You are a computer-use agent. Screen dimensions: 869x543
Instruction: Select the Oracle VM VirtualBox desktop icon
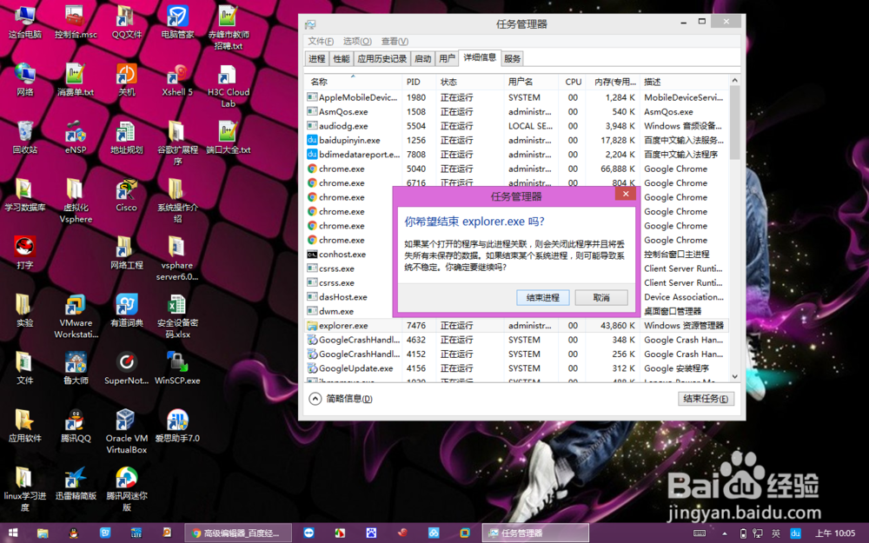(126, 432)
